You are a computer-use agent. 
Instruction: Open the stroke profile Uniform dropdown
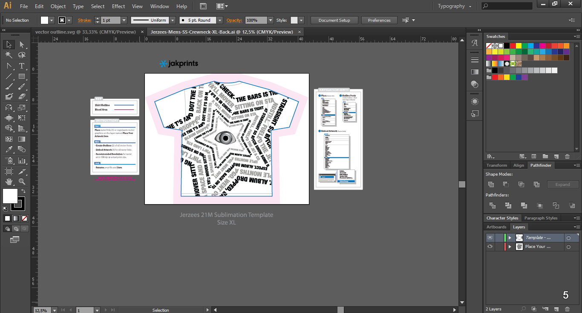coord(173,20)
